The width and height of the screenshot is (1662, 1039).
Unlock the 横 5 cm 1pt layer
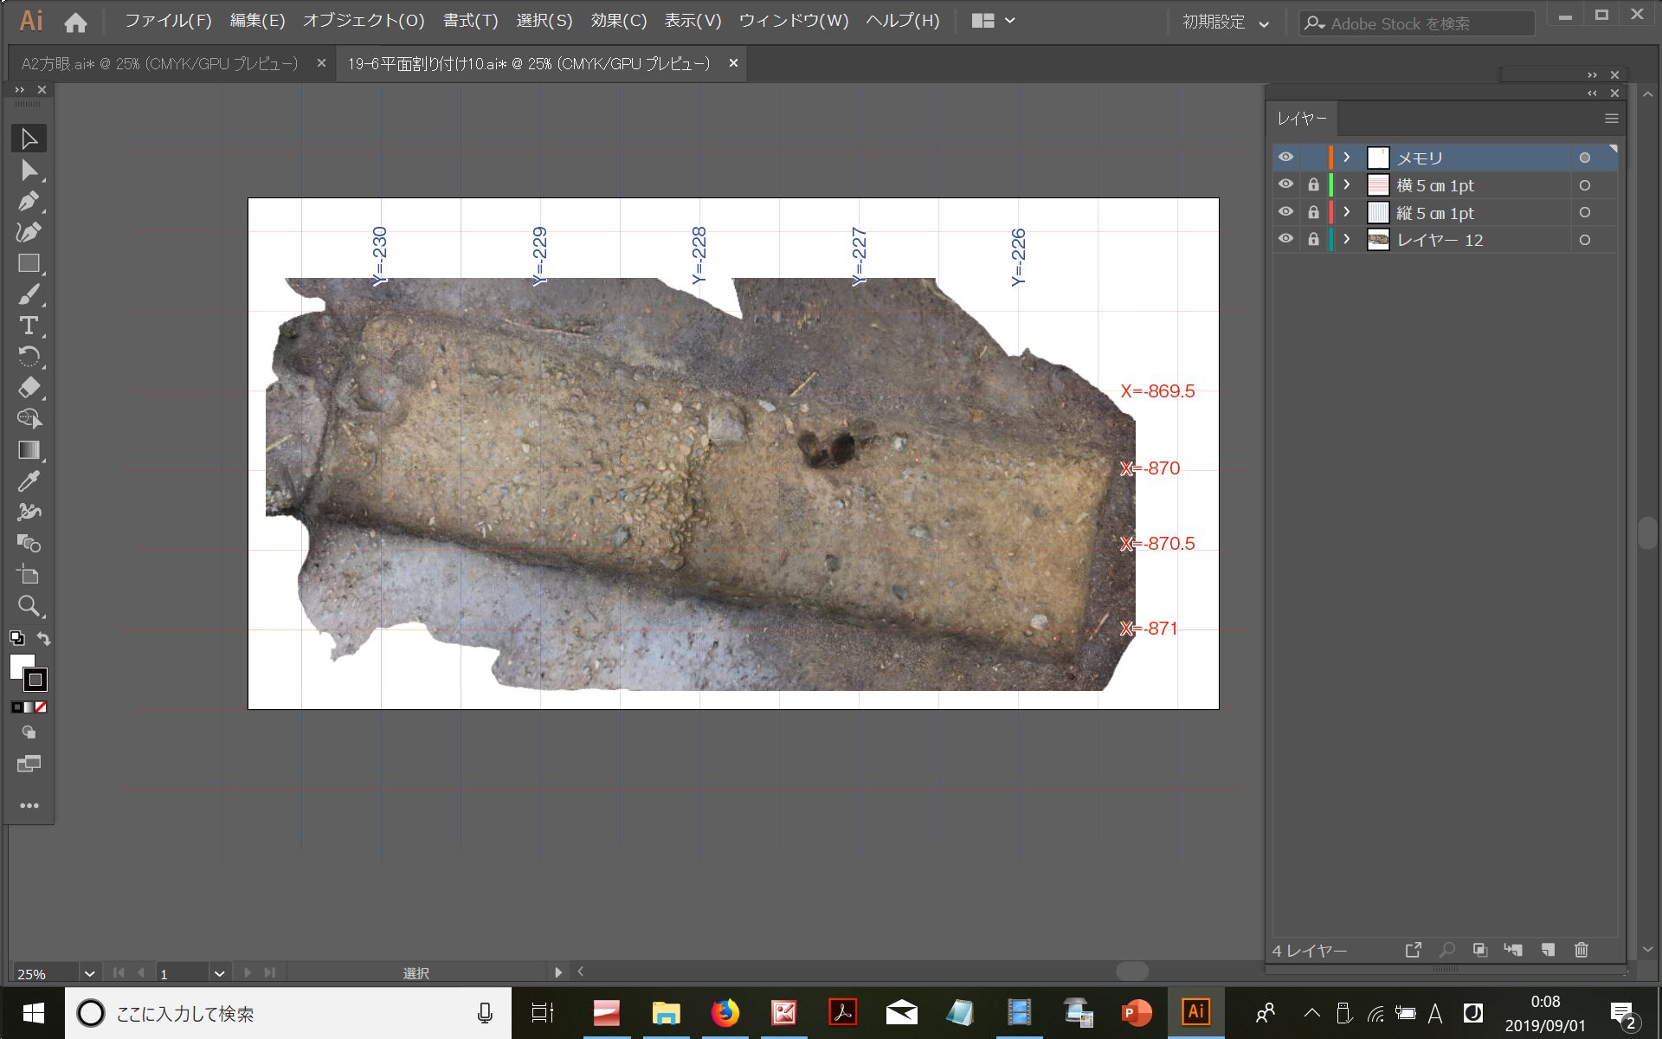click(x=1313, y=185)
